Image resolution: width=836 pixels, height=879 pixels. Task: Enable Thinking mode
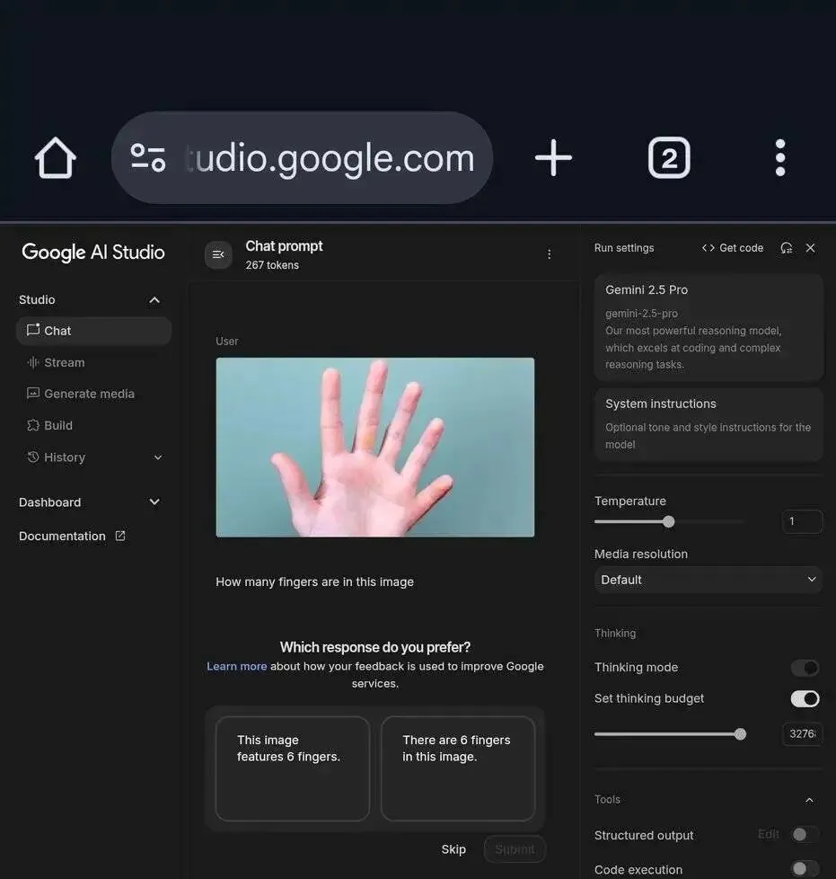click(x=805, y=667)
